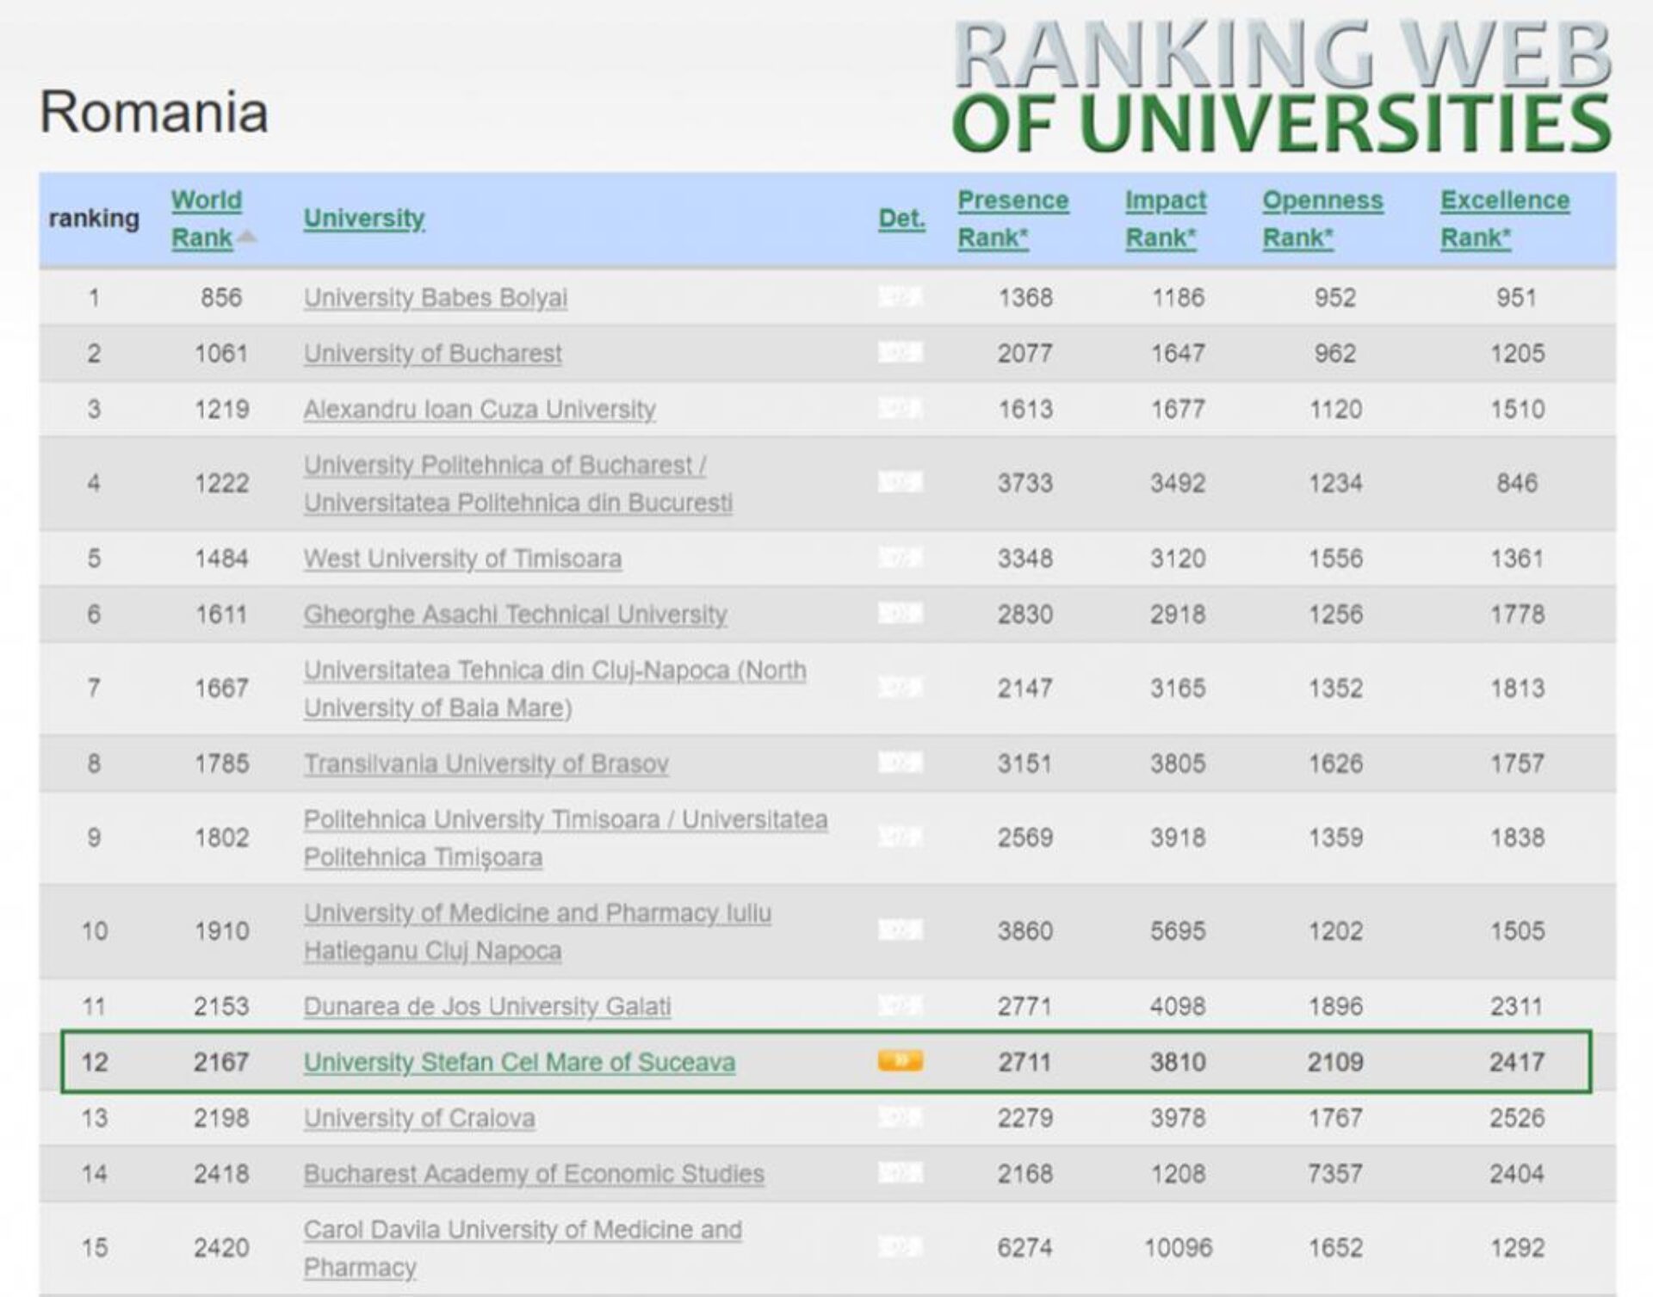Select excellence rank value 2417
Image resolution: width=1653 pixels, height=1297 pixels.
click(x=1517, y=1062)
